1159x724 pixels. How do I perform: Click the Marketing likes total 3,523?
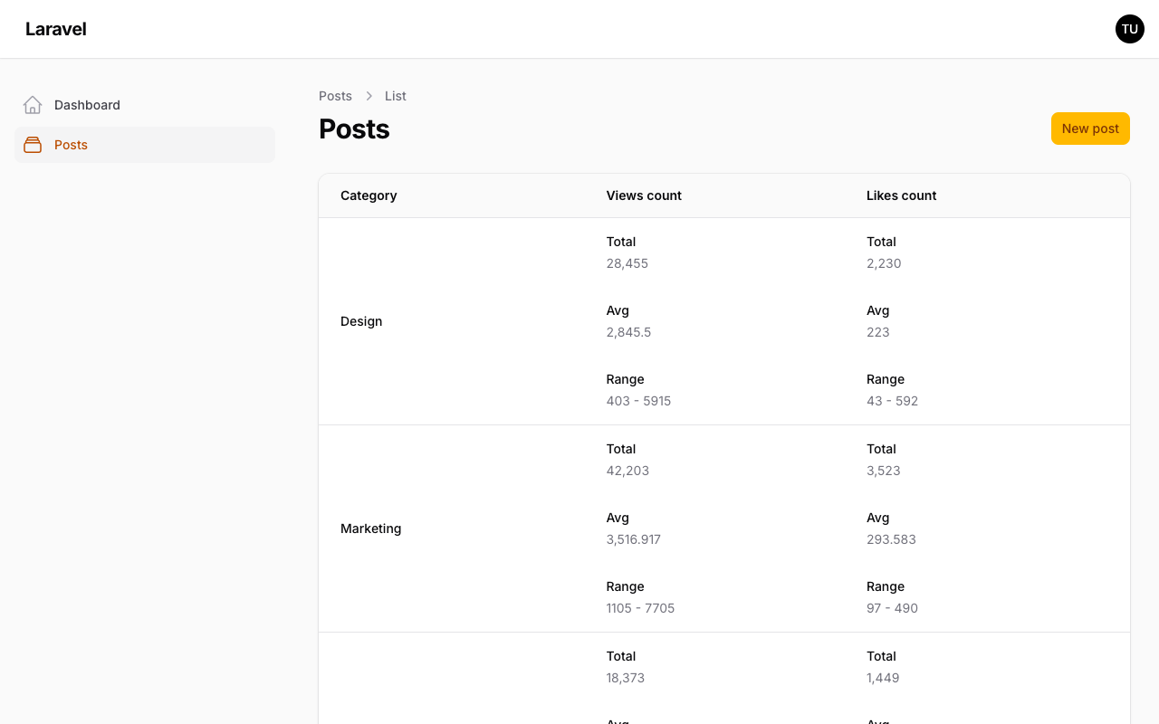click(x=883, y=471)
